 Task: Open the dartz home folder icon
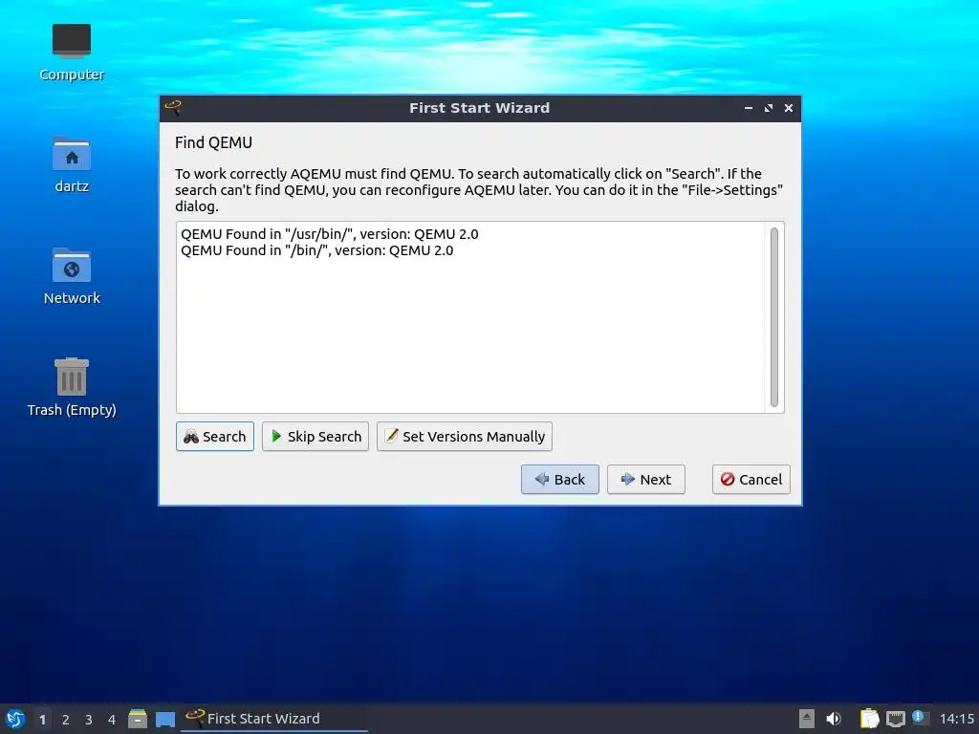[72, 164]
